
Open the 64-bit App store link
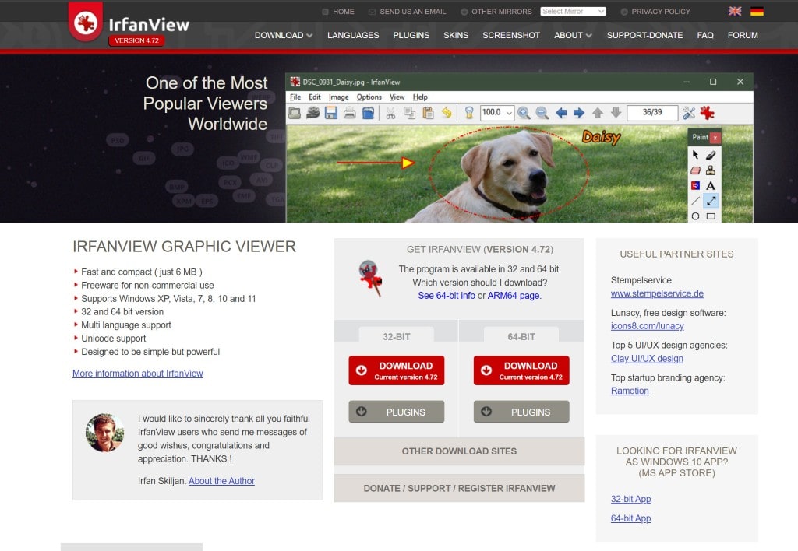click(x=630, y=518)
